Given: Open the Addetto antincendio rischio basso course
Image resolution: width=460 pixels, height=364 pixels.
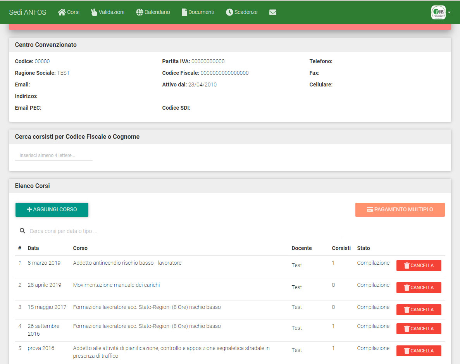Looking at the screenshot, I should 127,263.
